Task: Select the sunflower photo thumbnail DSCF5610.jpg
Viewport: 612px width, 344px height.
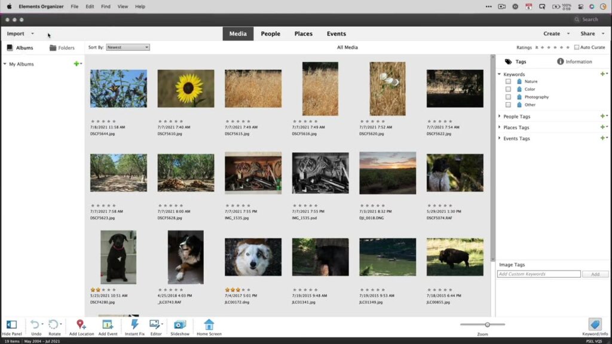Action: tap(186, 88)
